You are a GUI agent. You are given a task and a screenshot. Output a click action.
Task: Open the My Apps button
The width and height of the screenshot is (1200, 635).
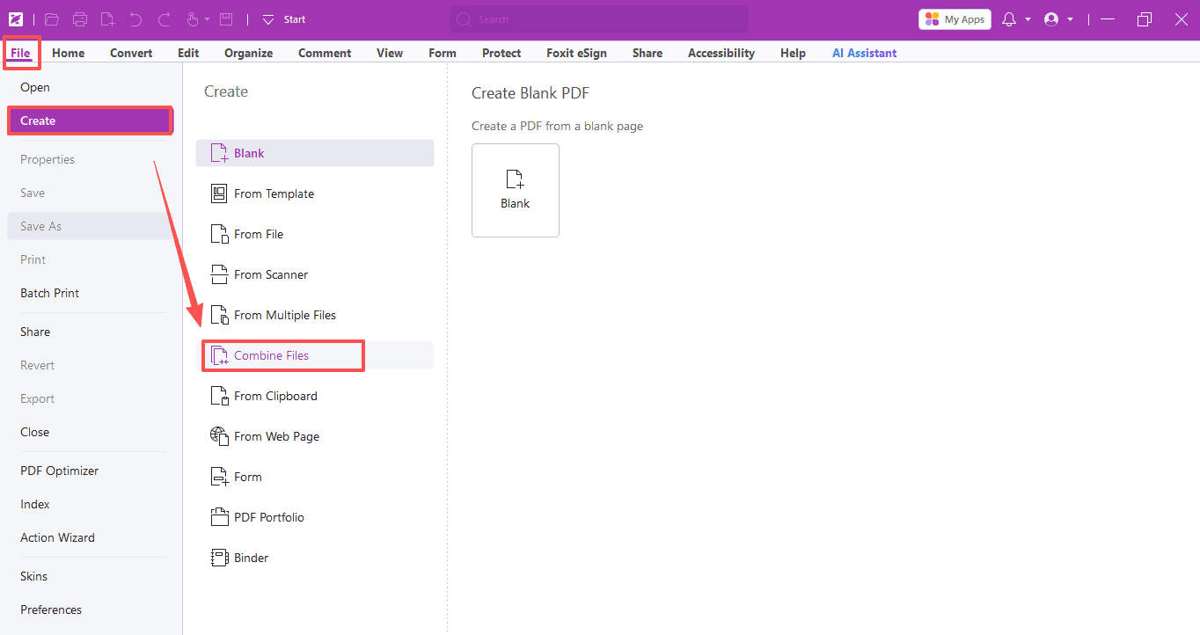(955, 19)
